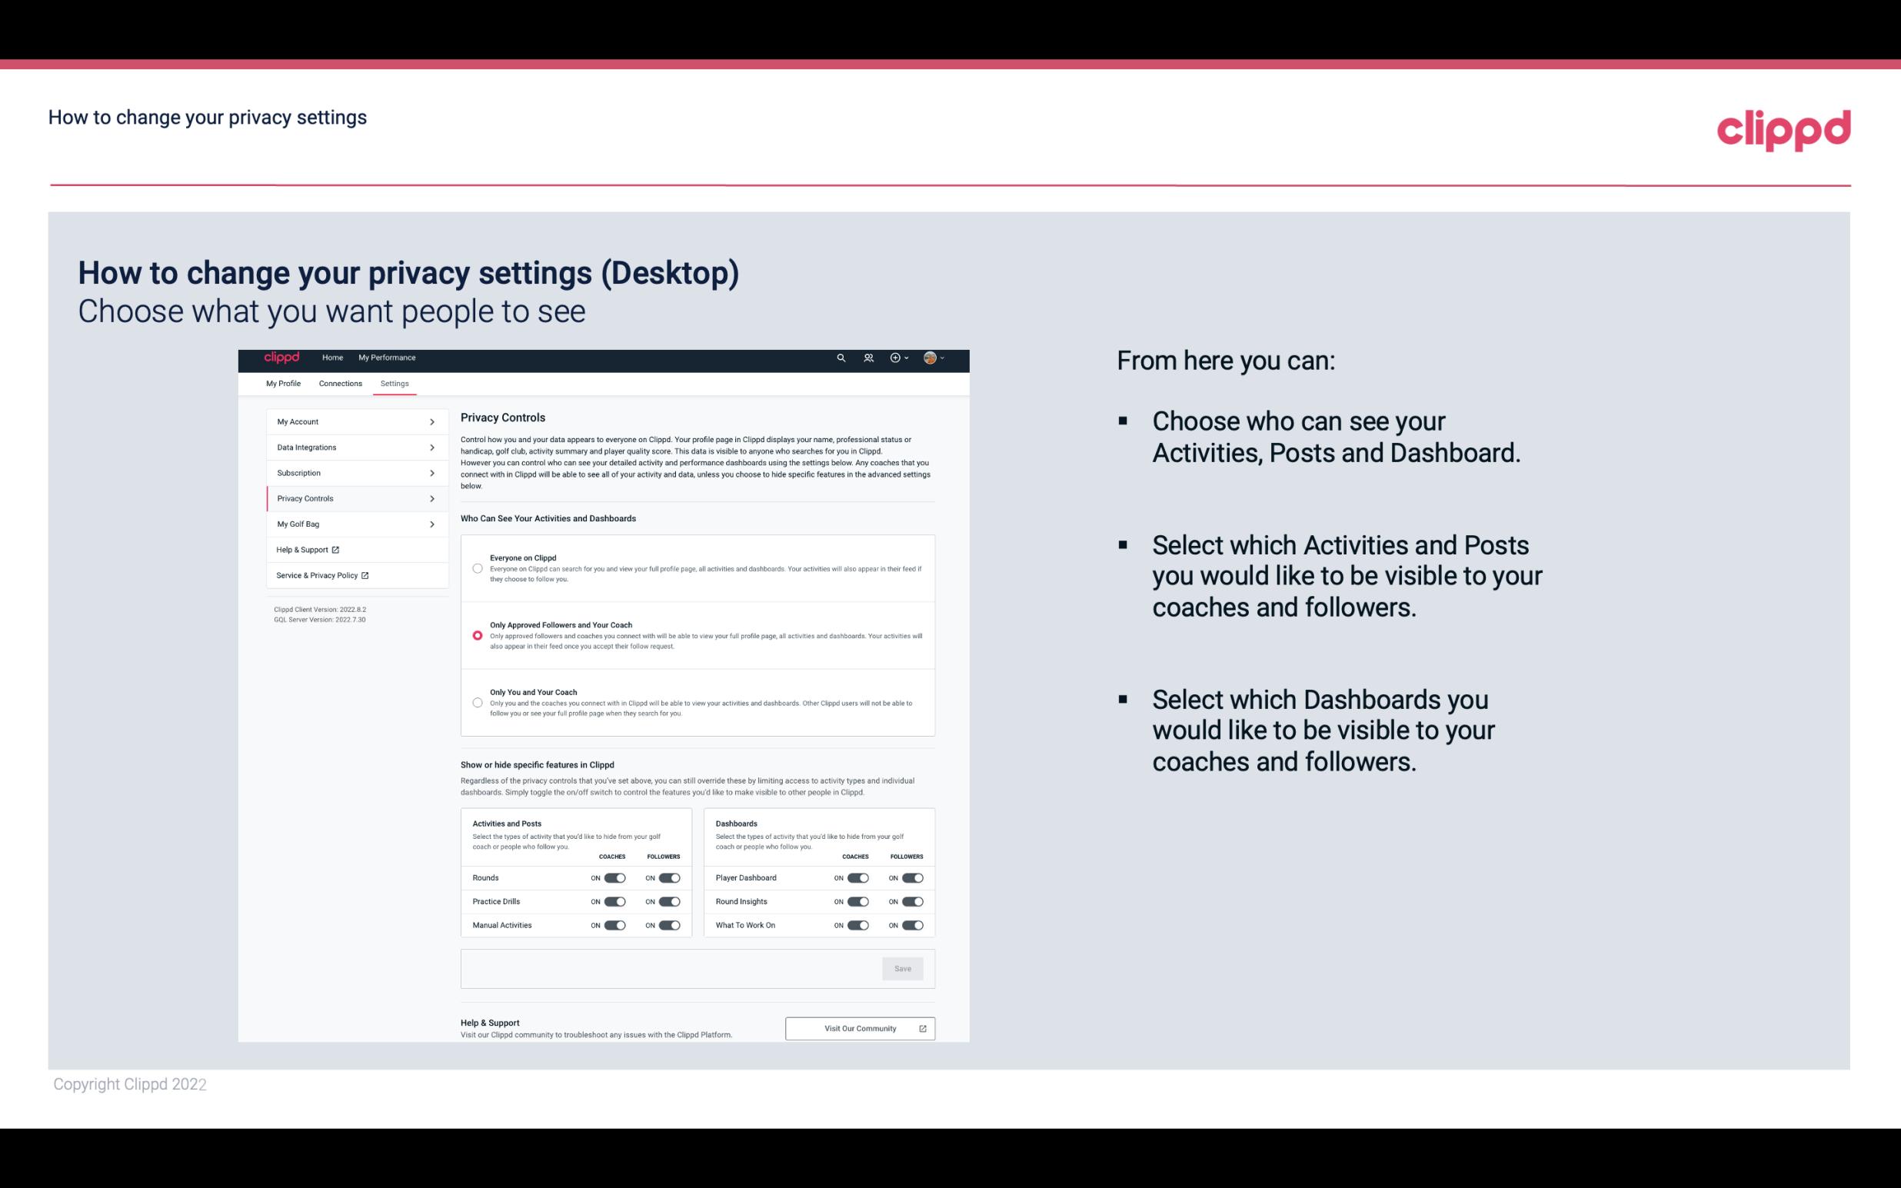Click the Connections navigation icon
The width and height of the screenshot is (1901, 1188).
(x=338, y=383)
